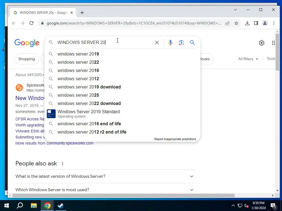Select suggestion windows server 2016
The height and width of the screenshot is (211, 282).
point(122,71)
